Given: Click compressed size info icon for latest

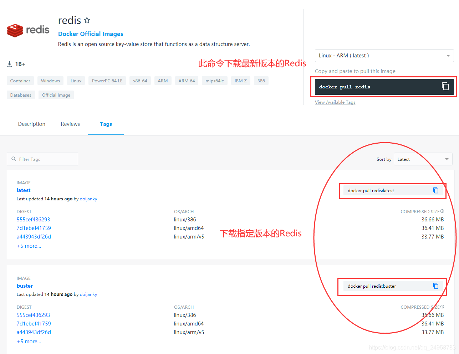Looking at the screenshot, I should (442, 211).
